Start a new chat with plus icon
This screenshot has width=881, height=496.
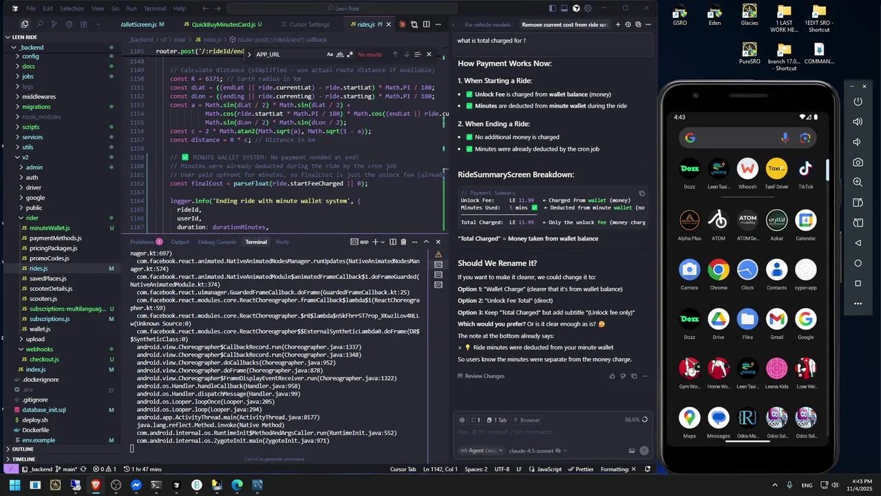tap(617, 25)
